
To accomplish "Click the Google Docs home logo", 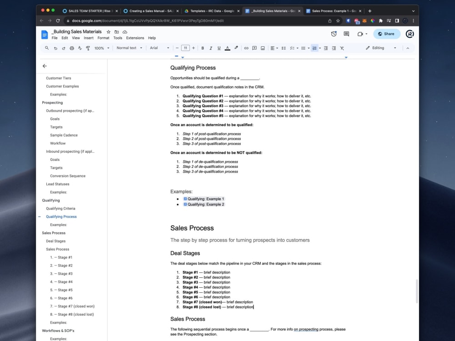I will (x=45, y=35).
